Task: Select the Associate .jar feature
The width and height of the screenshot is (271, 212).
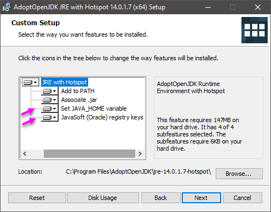Action: point(79,100)
